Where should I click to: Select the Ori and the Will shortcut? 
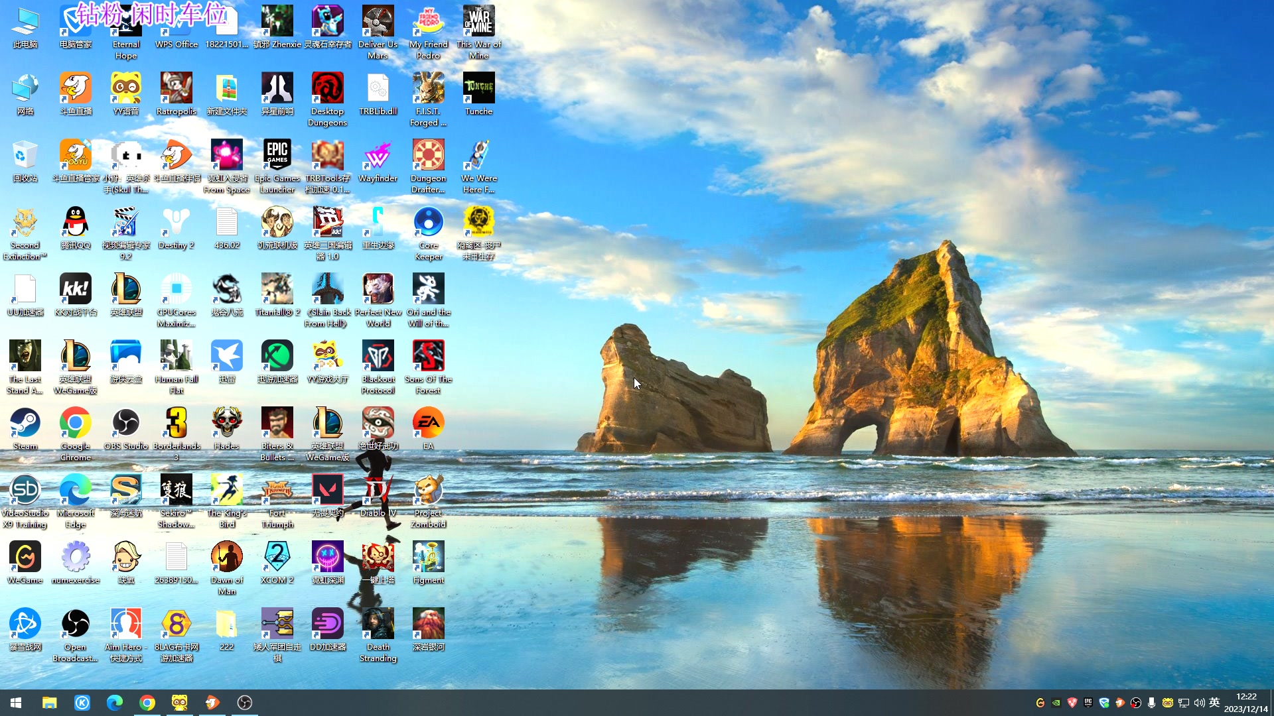click(429, 300)
